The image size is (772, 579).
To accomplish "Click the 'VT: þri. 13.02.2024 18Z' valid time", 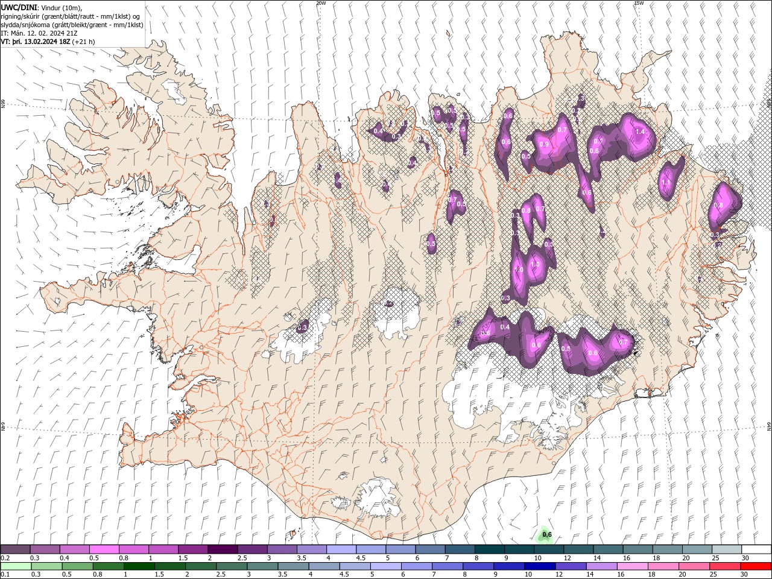I will 36,42.
